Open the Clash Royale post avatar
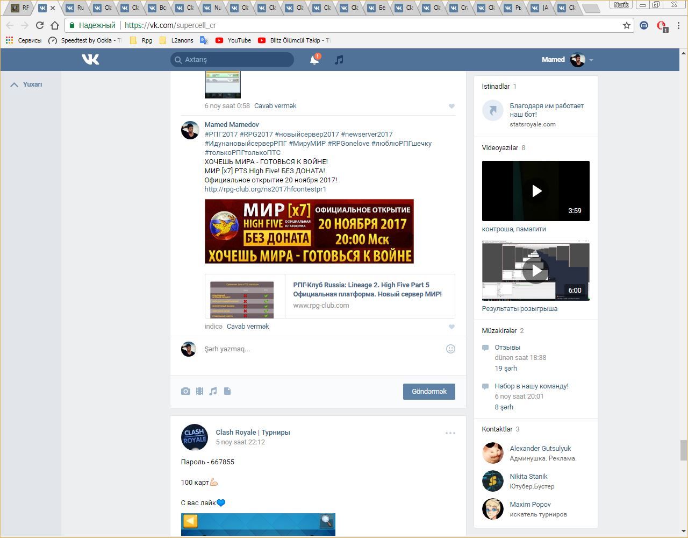 click(195, 437)
